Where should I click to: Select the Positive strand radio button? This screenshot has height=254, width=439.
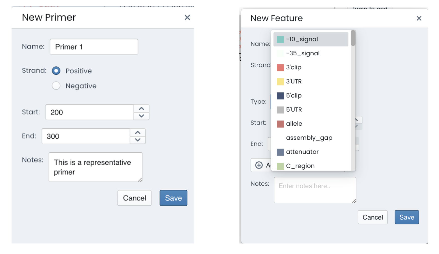[56, 71]
